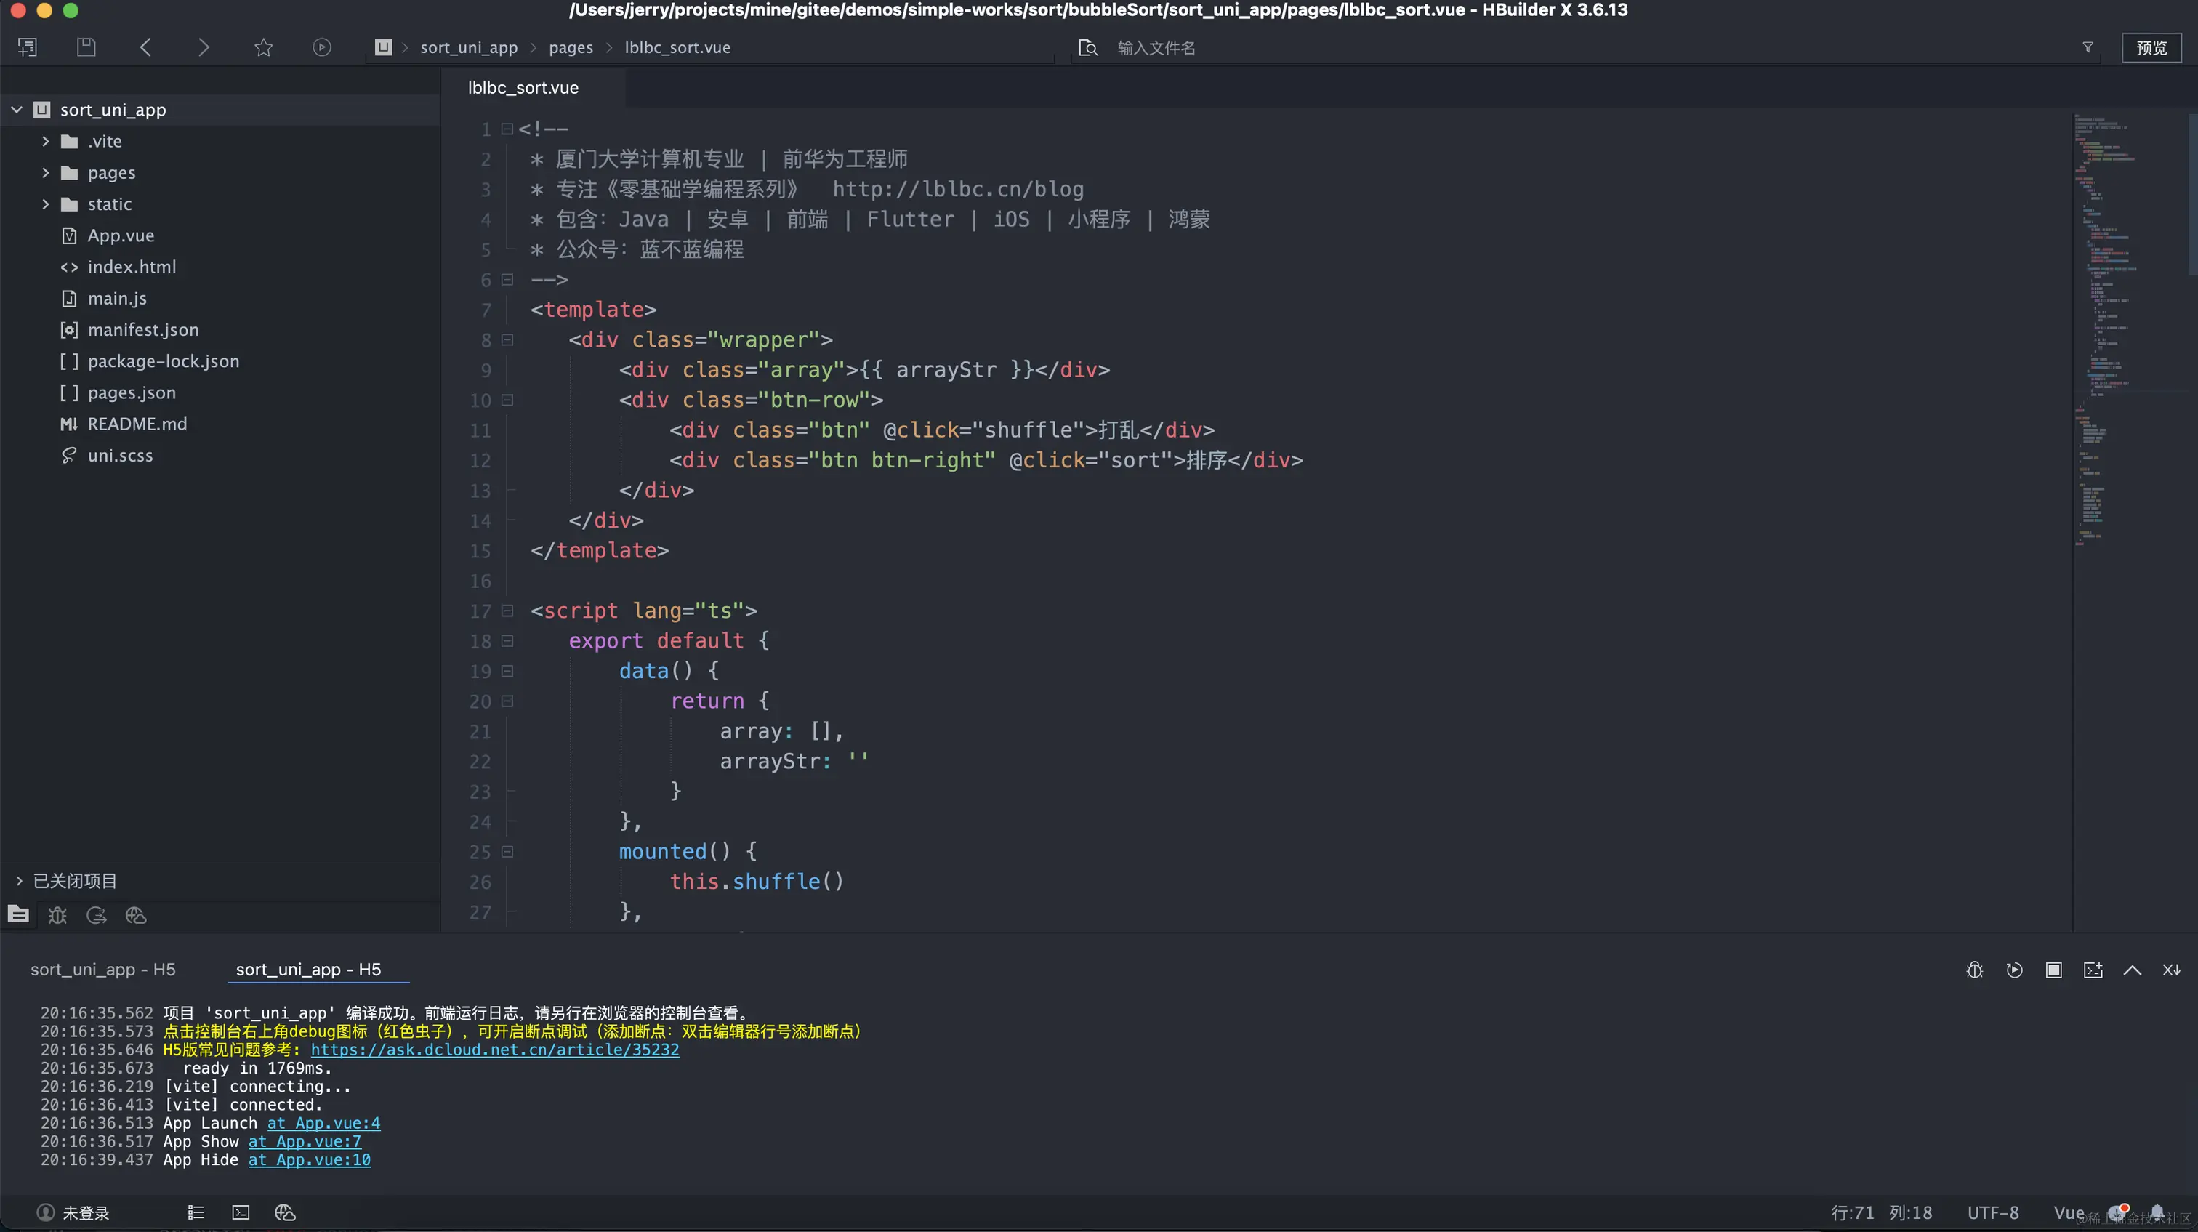This screenshot has height=1232, width=2198.
Task: Click the 预览 preview button
Action: 2150,48
